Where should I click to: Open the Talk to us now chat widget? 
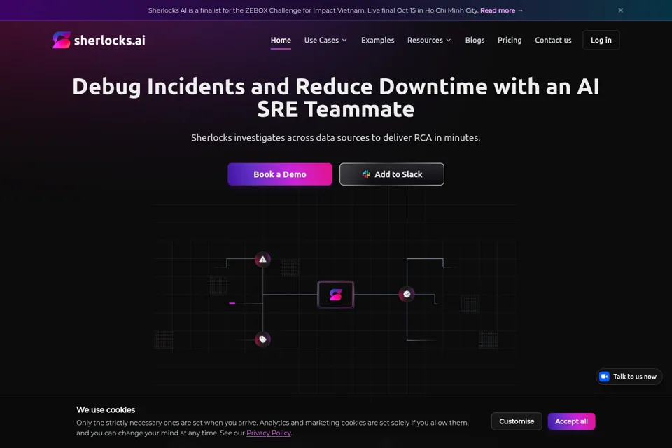(629, 377)
